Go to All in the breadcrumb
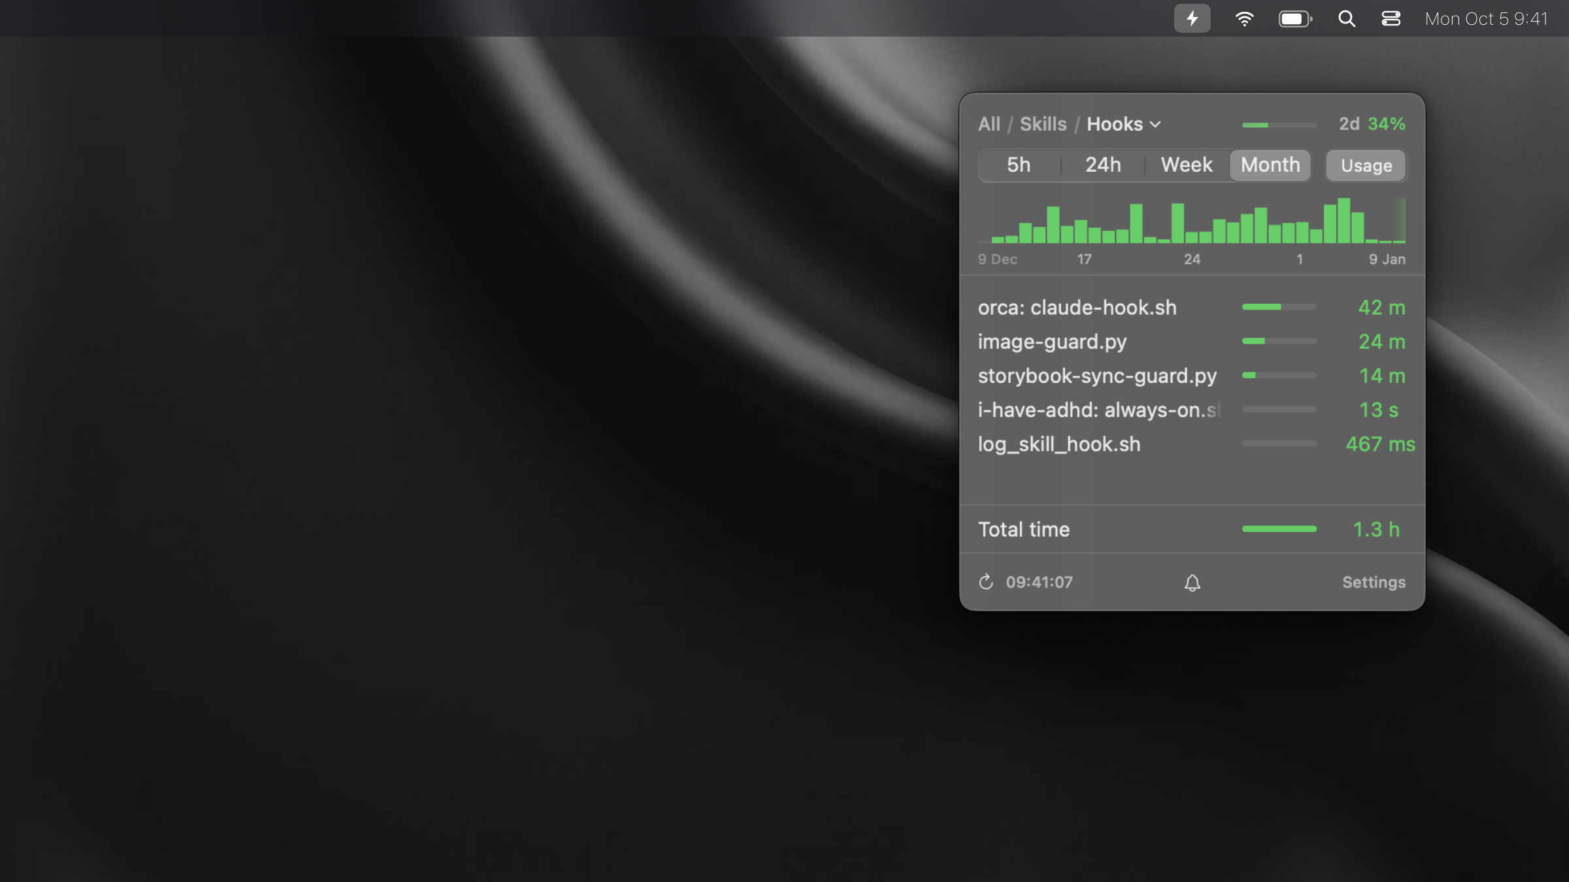Viewport: 1569px width, 882px height. click(x=989, y=124)
